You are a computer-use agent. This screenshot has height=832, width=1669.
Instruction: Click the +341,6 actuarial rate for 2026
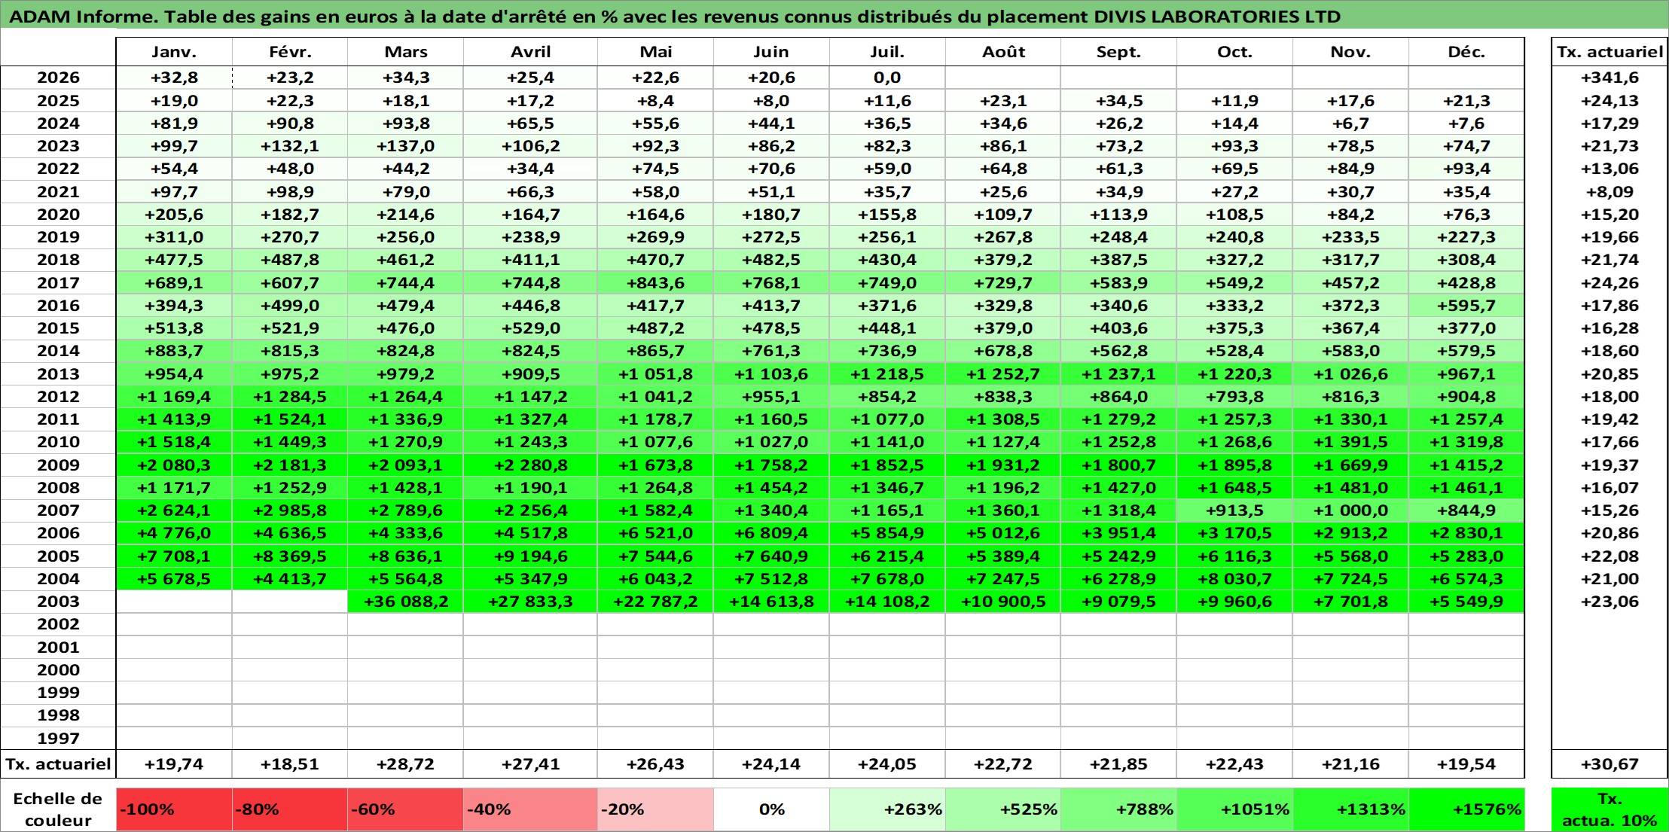coord(1610,78)
